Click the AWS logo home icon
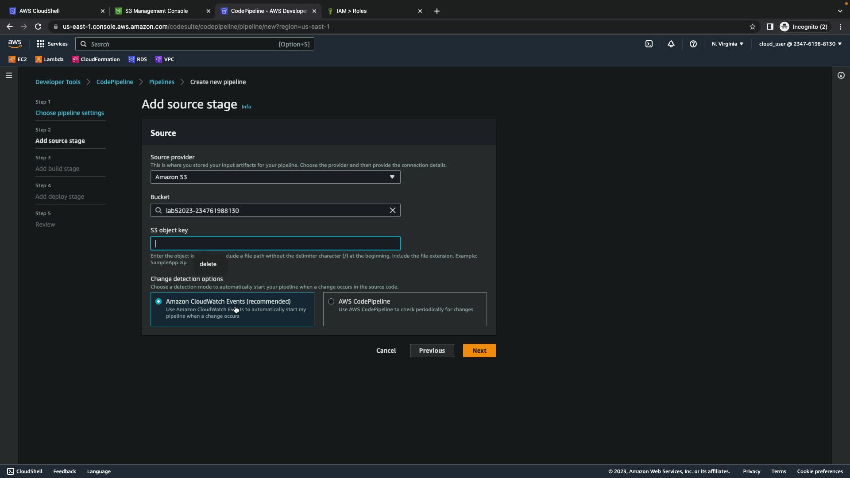The image size is (850, 478). (15, 43)
